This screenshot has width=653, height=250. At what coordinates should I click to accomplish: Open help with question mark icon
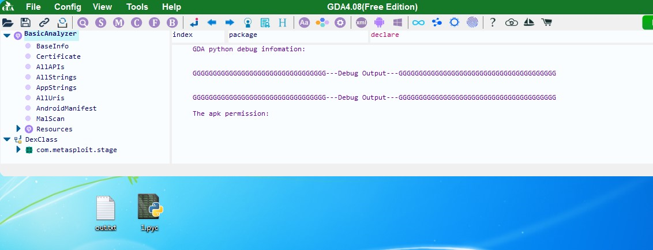coord(493,22)
